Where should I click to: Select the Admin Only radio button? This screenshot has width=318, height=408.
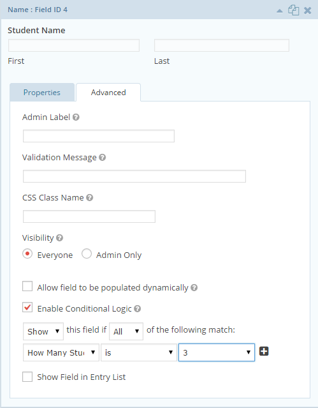point(87,253)
